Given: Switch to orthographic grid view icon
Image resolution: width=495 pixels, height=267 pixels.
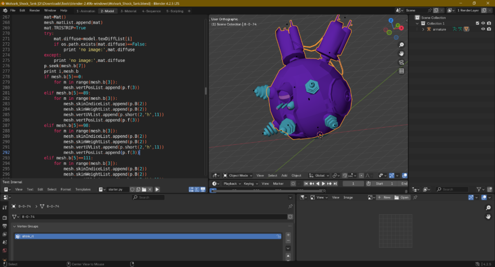Looking at the screenshot, I should (x=401, y=71).
